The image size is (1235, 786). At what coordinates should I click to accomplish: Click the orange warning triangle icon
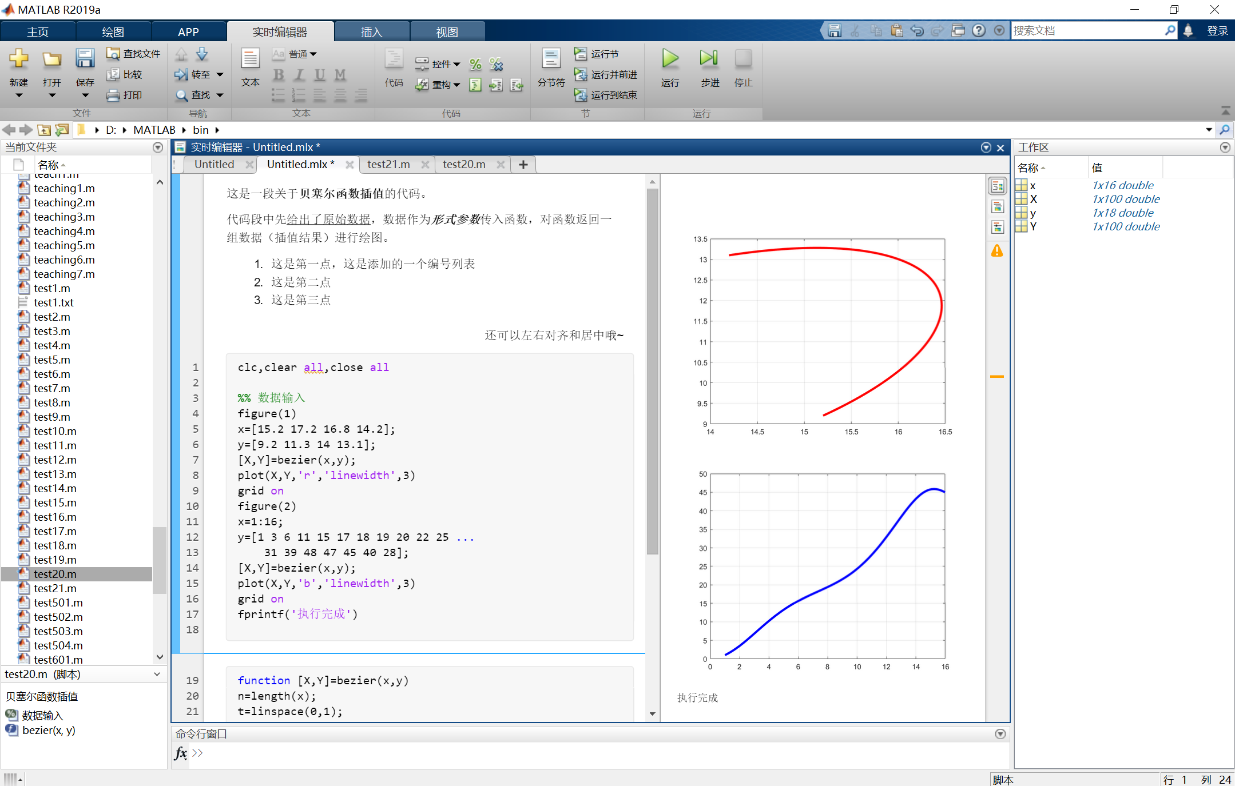[x=997, y=251]
